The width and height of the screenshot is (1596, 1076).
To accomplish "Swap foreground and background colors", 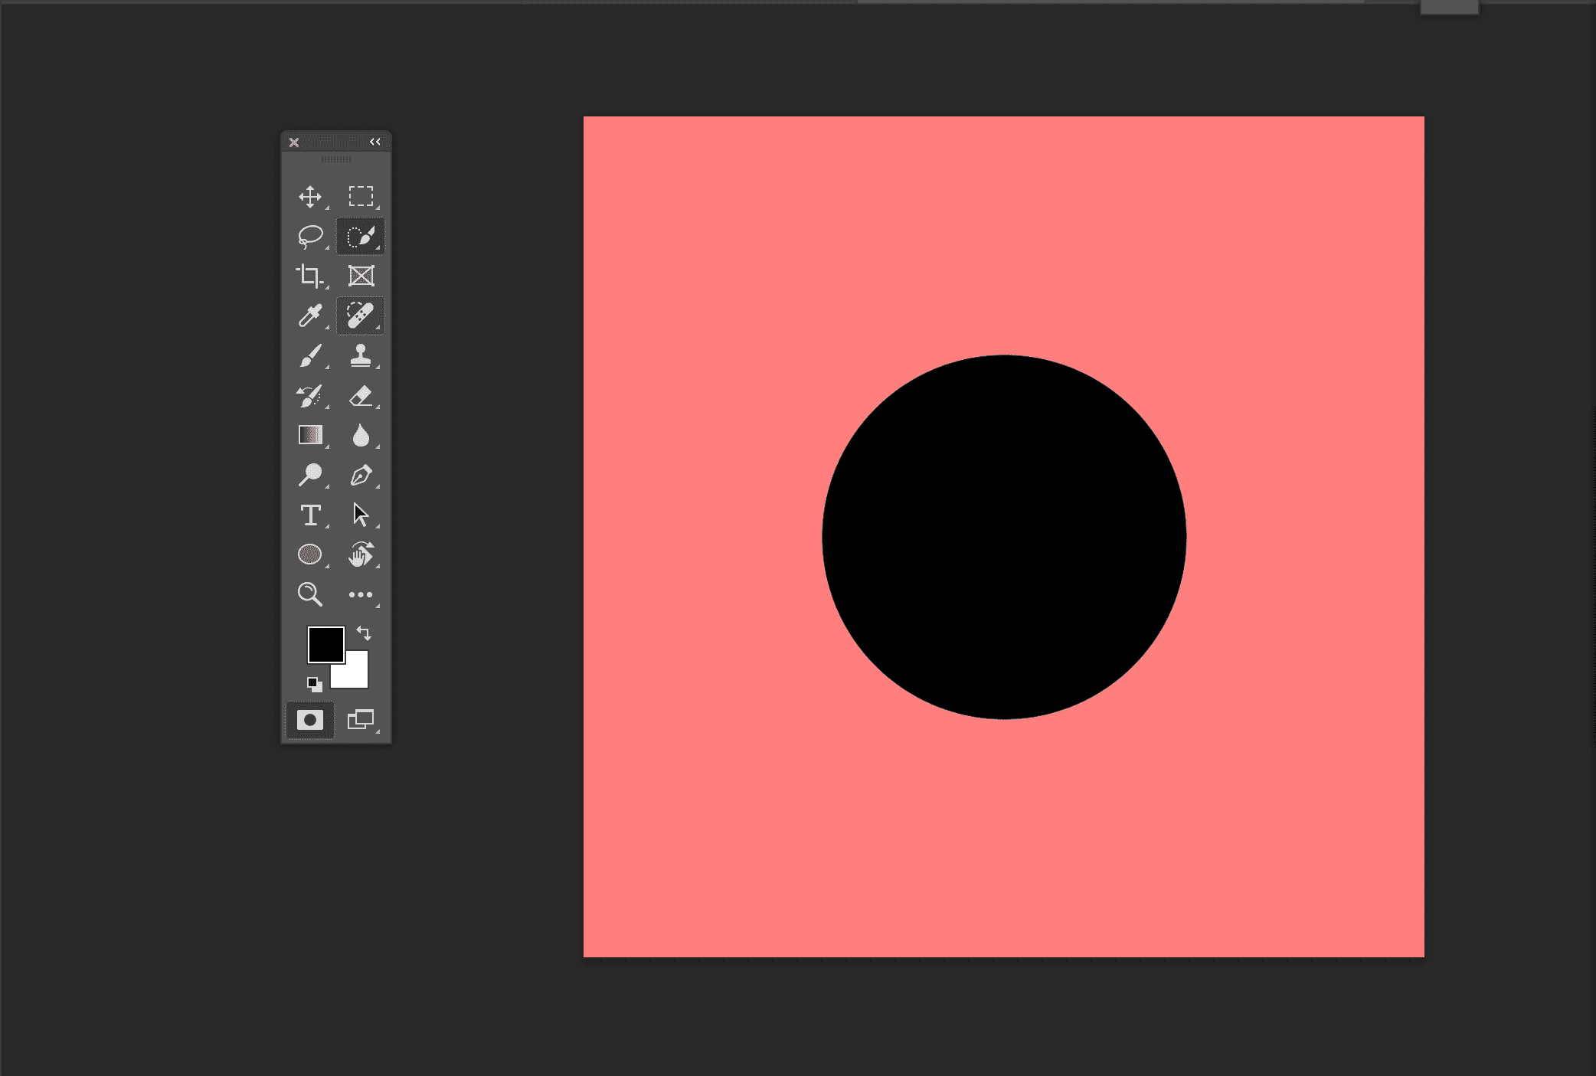I will 364,633.
